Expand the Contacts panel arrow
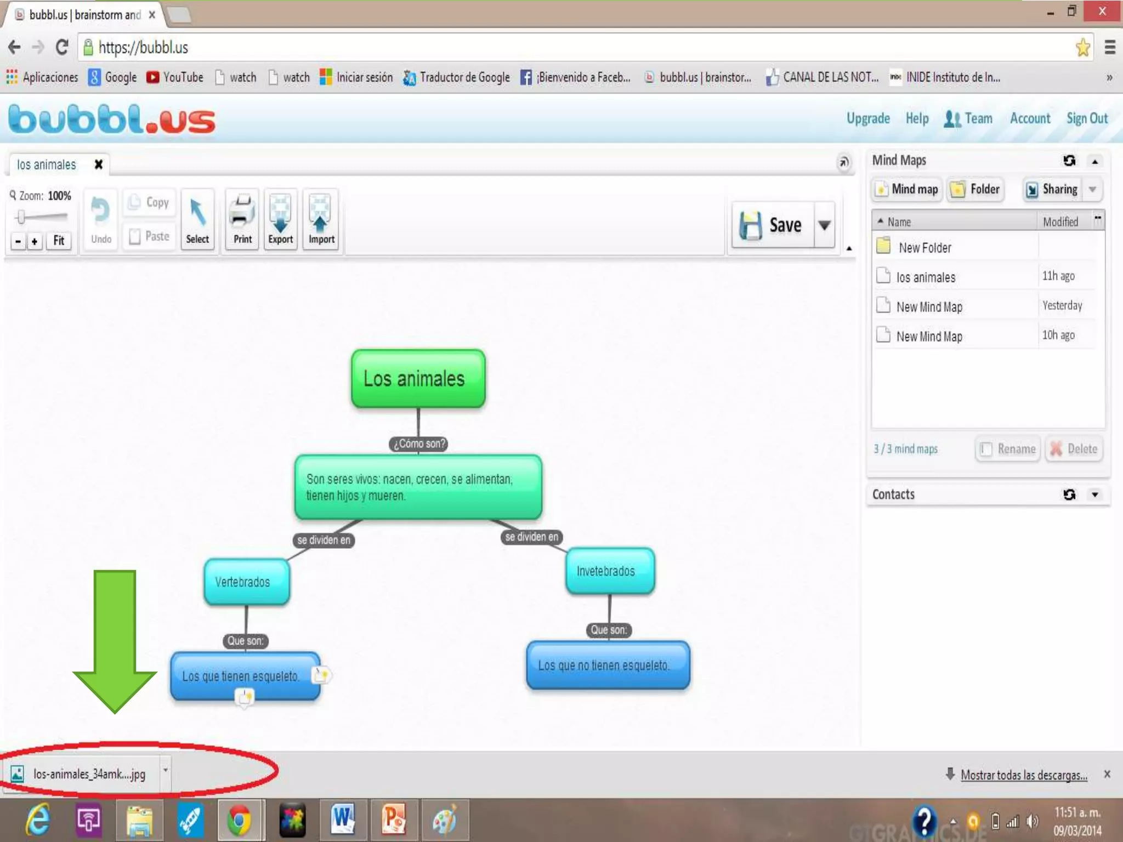The width and height of the screenshot is (1123, 842). (x=1095, y=495)
